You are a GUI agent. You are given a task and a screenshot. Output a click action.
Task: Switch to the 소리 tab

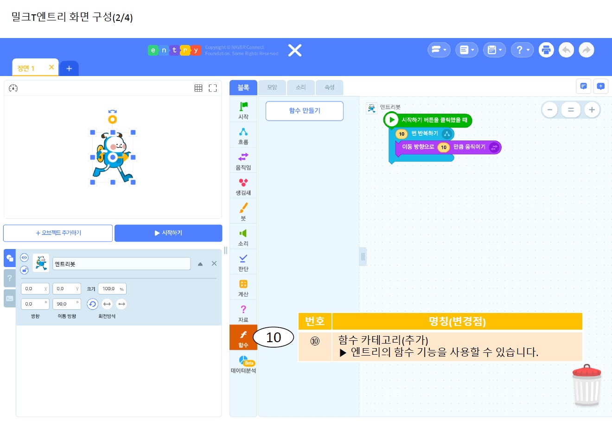click(301, 87)
